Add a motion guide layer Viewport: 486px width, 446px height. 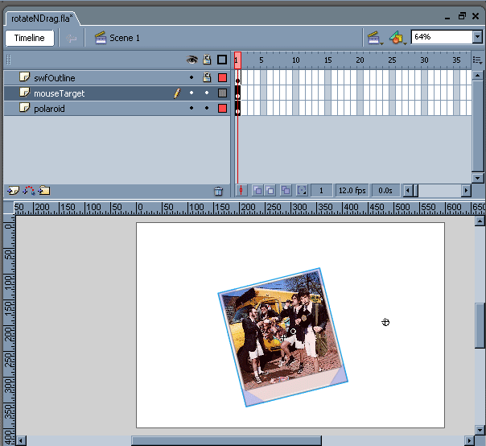coord(28,191)
